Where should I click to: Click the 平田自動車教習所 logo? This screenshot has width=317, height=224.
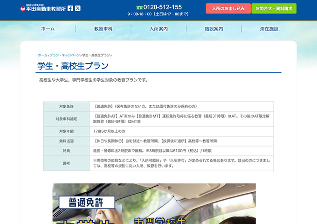point(43,8)
